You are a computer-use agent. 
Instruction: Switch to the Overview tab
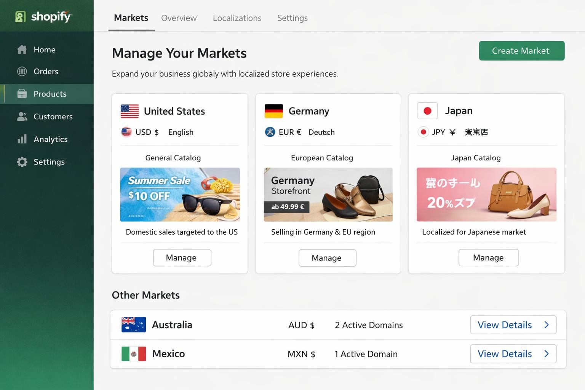pos(179,18)
